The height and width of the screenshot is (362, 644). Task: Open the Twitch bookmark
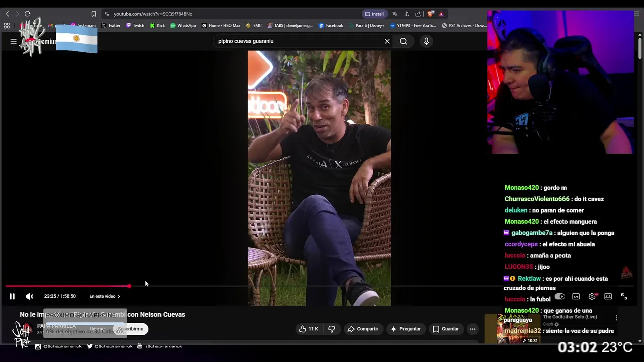135,25
